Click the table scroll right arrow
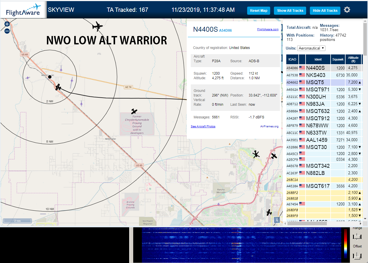Screen dimensions: 368x263 tap(361, 223)
